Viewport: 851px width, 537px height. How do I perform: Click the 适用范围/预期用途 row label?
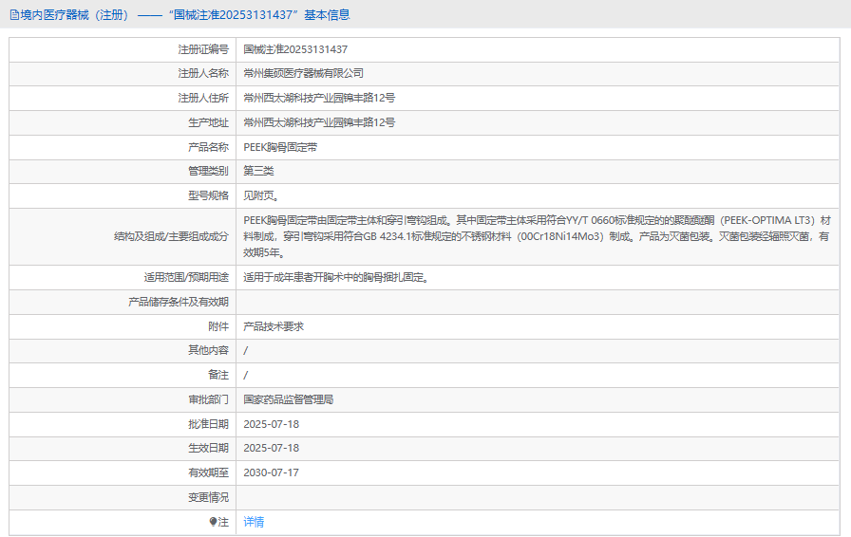(186, 277)
